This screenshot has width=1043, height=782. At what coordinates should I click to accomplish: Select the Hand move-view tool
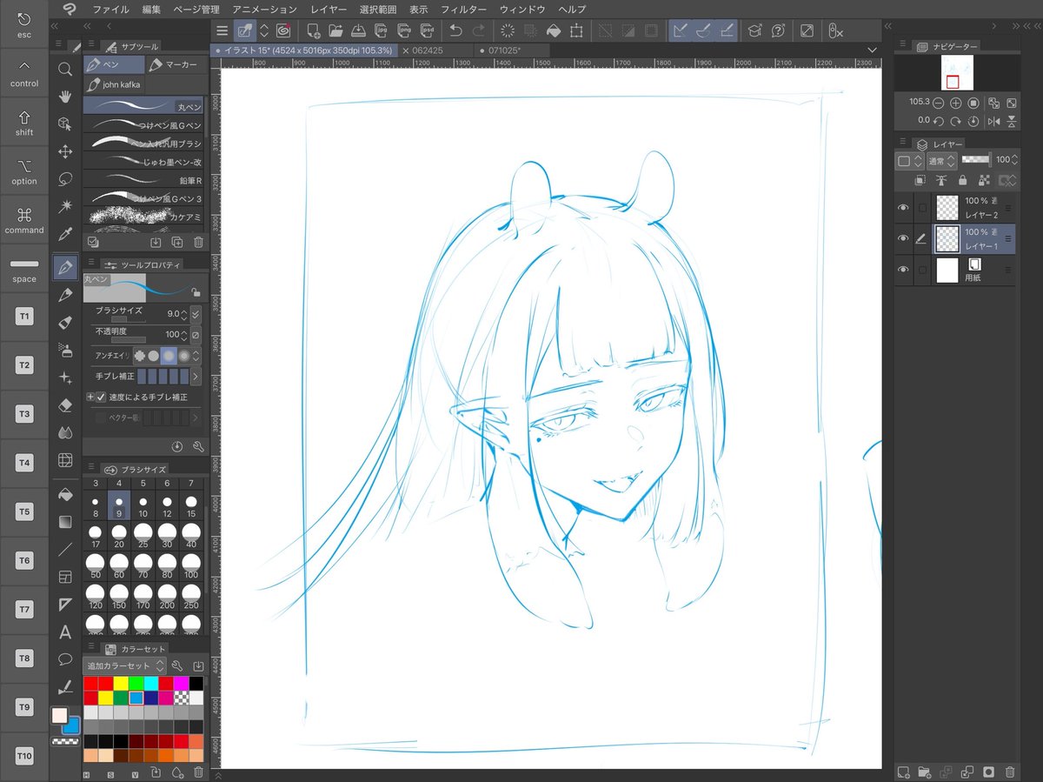tap(65, 97)
